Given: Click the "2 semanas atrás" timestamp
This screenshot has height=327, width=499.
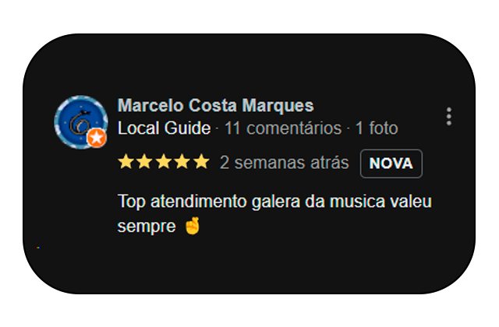Looking at the screenshot, I should 284,163.
